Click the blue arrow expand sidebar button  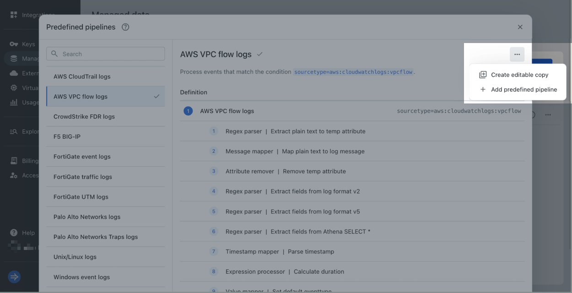[14, 277]
